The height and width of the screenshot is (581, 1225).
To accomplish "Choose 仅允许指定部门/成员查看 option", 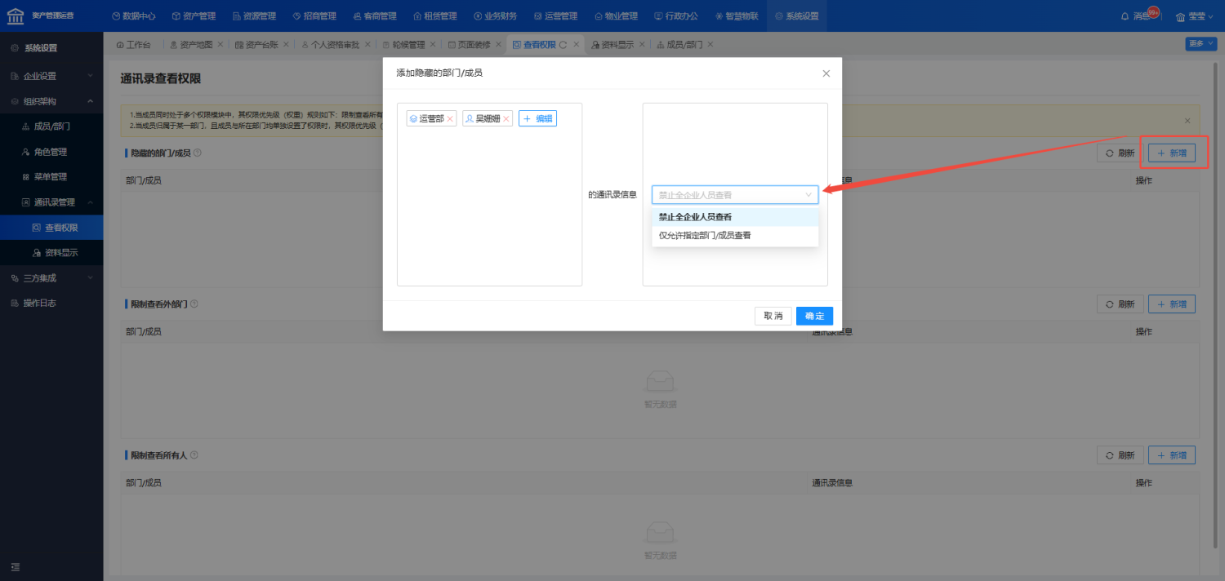I will (705, 236).
